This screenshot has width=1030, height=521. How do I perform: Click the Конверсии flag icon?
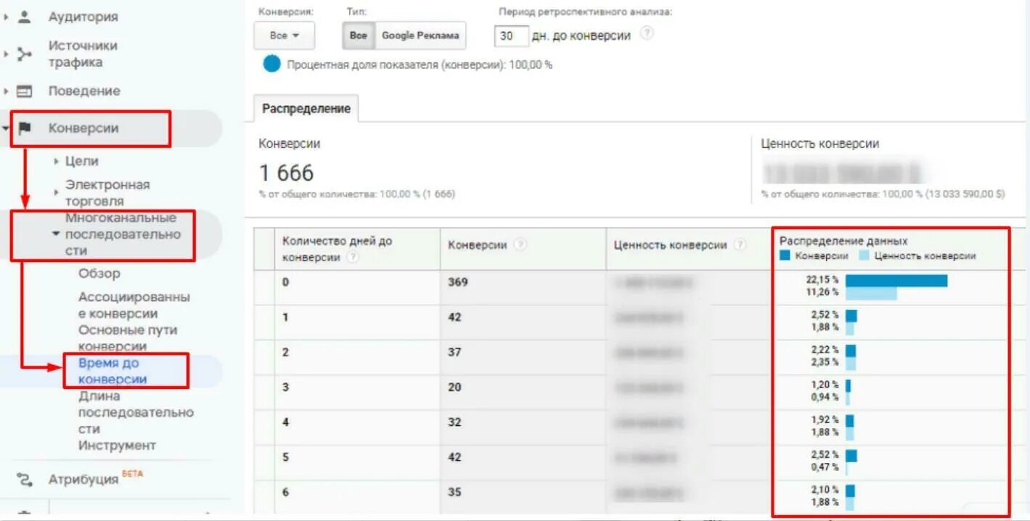[x=25, y=128]
